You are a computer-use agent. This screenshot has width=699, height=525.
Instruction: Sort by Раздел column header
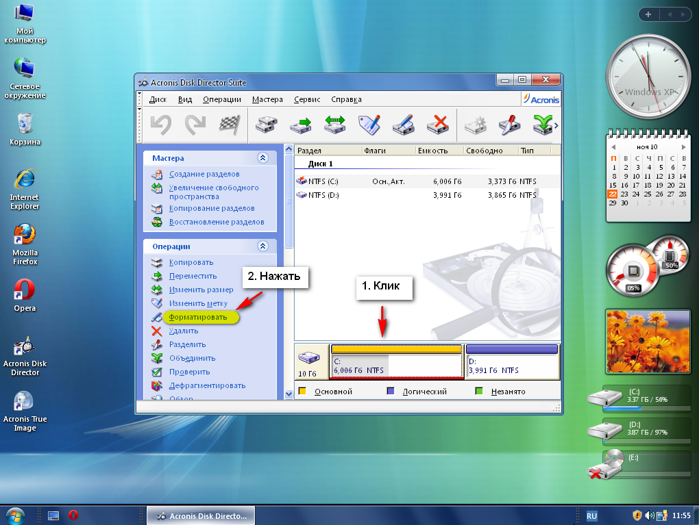click(x=328, y=151)
